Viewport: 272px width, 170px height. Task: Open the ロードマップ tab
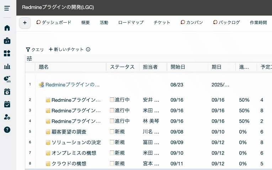(131, 22)
